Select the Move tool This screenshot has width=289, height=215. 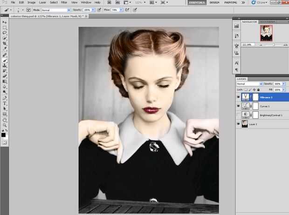4,22
